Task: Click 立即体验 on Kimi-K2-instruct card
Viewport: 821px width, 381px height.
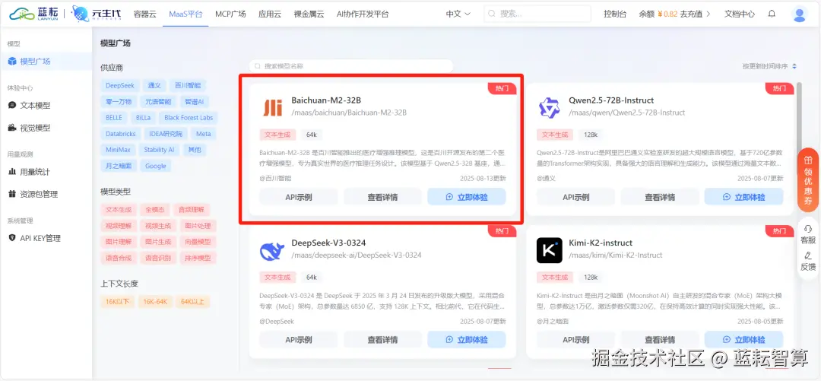Action: click(743, 340)
